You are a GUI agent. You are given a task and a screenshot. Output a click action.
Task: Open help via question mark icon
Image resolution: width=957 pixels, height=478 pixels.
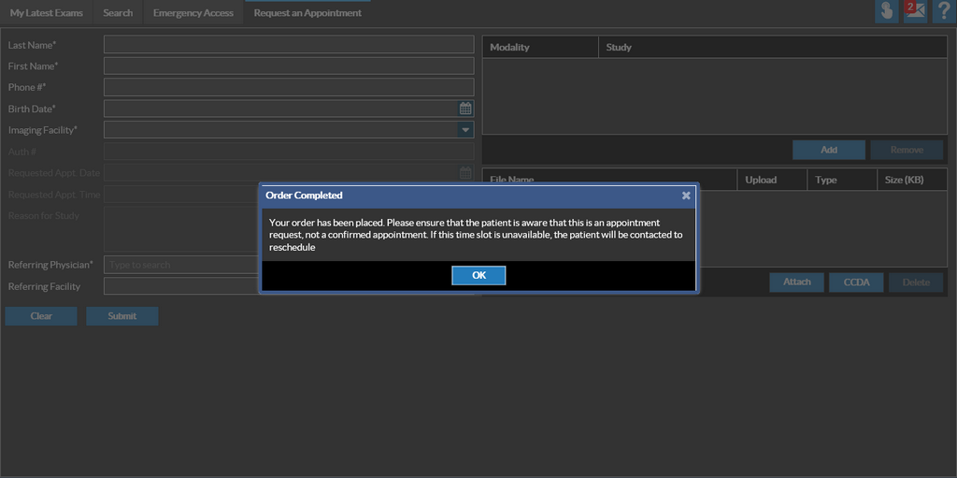943,11
